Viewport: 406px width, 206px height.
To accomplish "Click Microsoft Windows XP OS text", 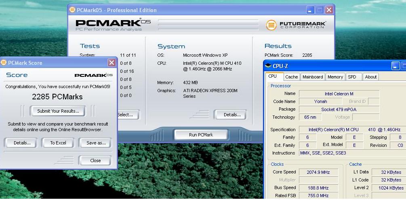I will coord(205,55).
